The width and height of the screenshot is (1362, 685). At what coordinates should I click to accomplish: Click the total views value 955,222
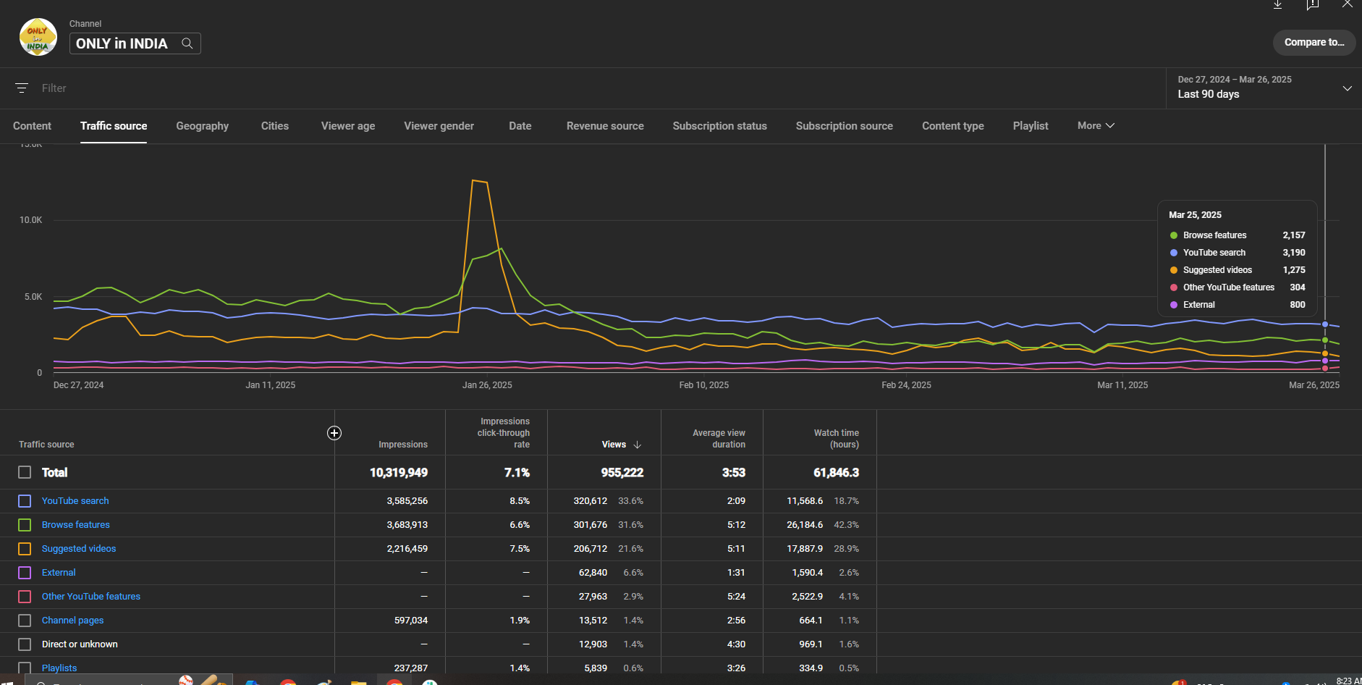pos(622,473)
